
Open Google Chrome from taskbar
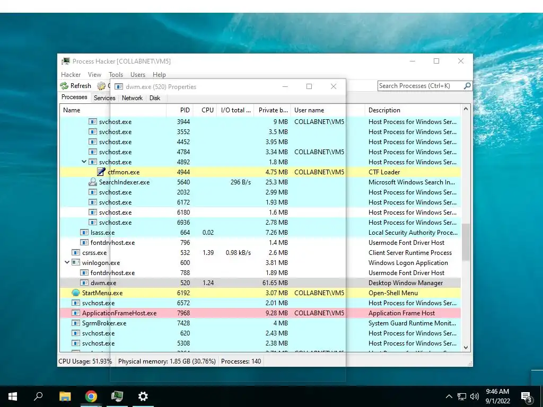(91, 396)
